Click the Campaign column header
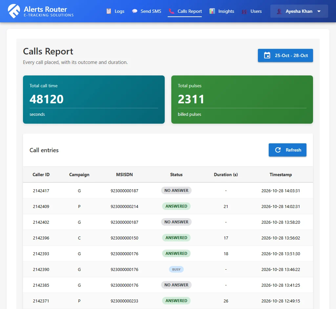The width and height of the screenshot is (336, 309). tap(79, 175)
